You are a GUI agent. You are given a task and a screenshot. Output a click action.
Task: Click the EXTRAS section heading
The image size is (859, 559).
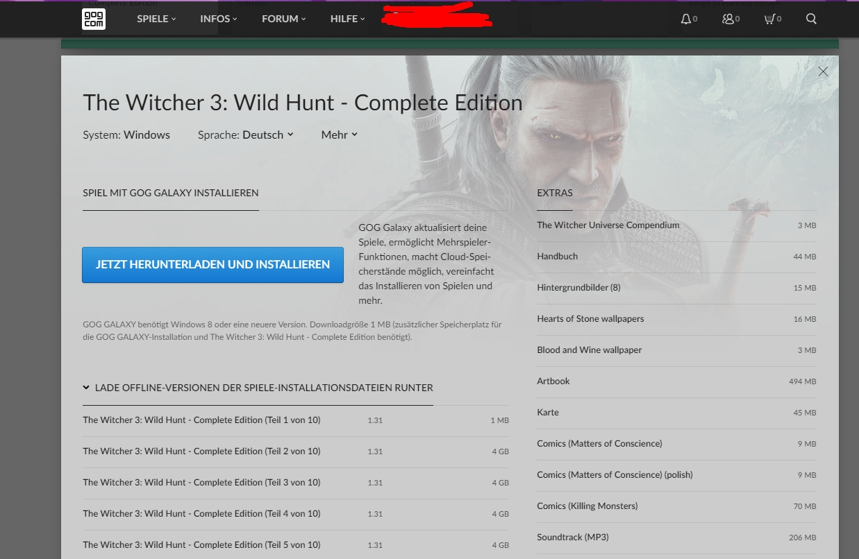click(x=555, y=193)
